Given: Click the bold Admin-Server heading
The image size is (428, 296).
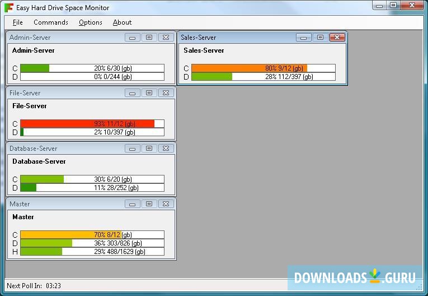Looking at the screenshot, I should 34,50.
